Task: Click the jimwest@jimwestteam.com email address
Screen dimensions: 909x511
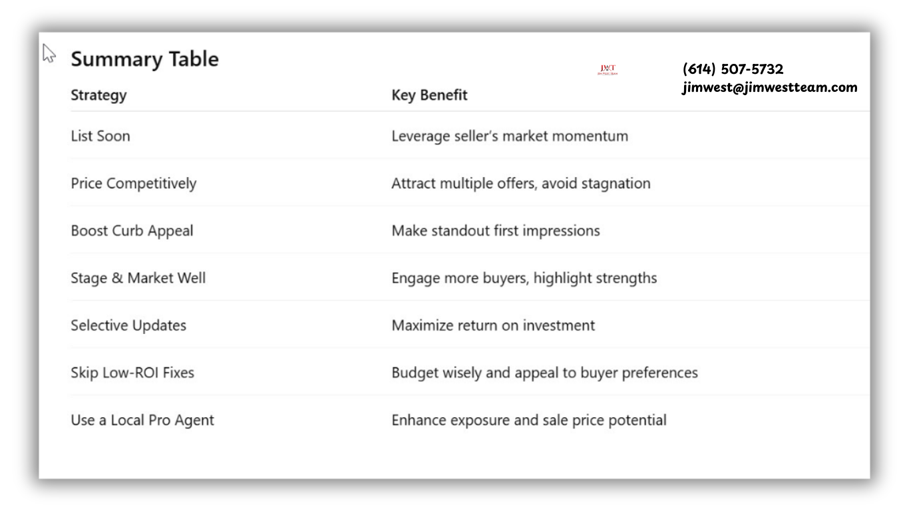Action: (x=770, y=87)
